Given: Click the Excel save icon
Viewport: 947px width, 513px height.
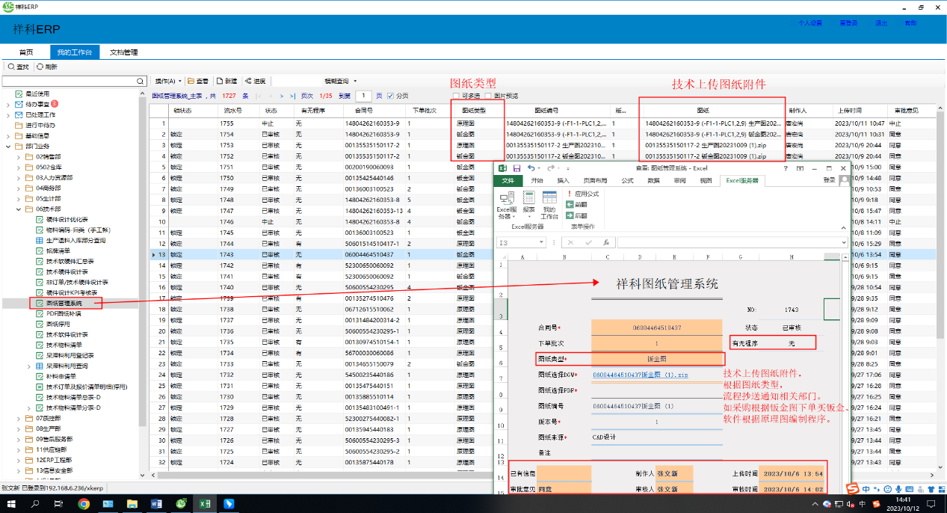Looking at the screenshot, I should pyautogui.click(x=516, y=168).
